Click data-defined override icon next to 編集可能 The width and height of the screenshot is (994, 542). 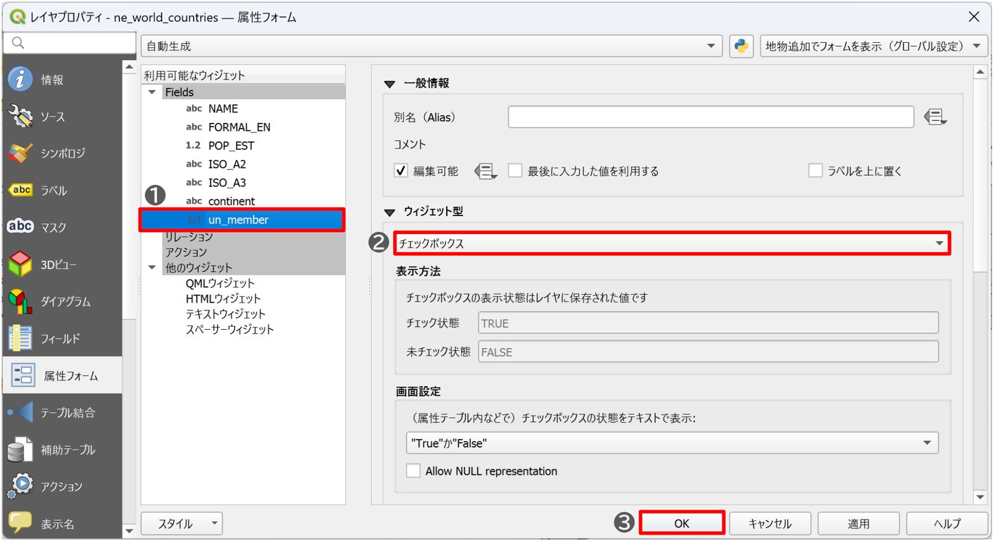point(486,171)
